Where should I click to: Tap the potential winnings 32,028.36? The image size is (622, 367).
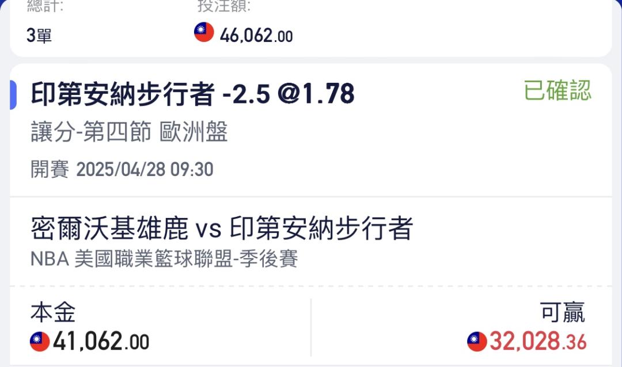click(x=538, y=341)
